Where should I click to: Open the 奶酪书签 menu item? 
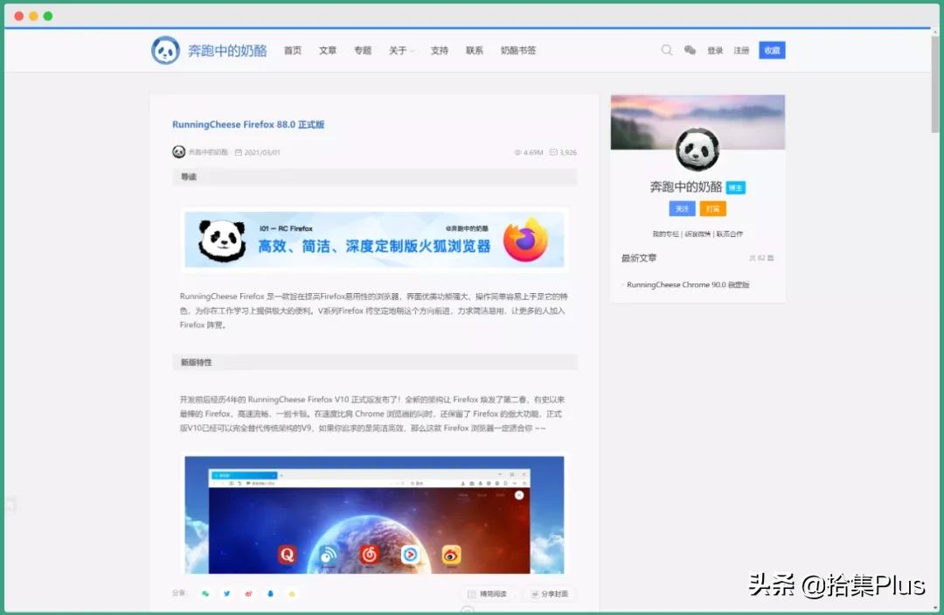[x=517, y=51]
